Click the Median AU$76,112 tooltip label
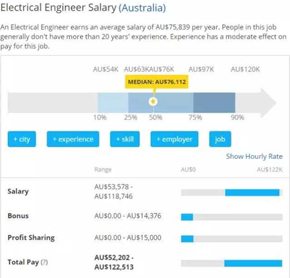Image resolution: width=290 pixels, height=278 pixels. point(157,82)
